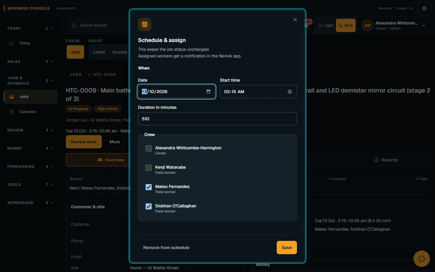This screenshot has height=272, width=435.
Task: Expand the SALES sidebar section
Action: click(30, 62)
